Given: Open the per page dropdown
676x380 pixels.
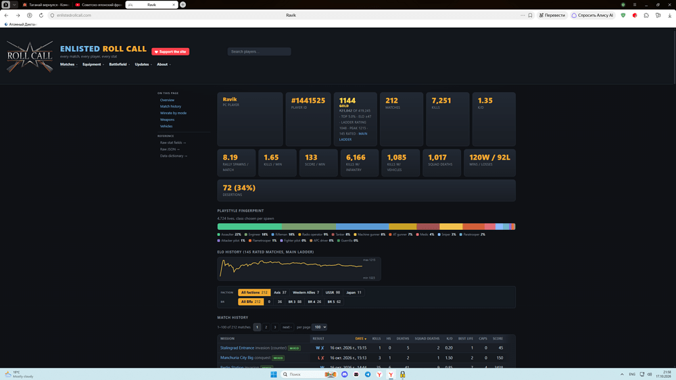Looking at the screenshot, I should [x=319, y=327].
